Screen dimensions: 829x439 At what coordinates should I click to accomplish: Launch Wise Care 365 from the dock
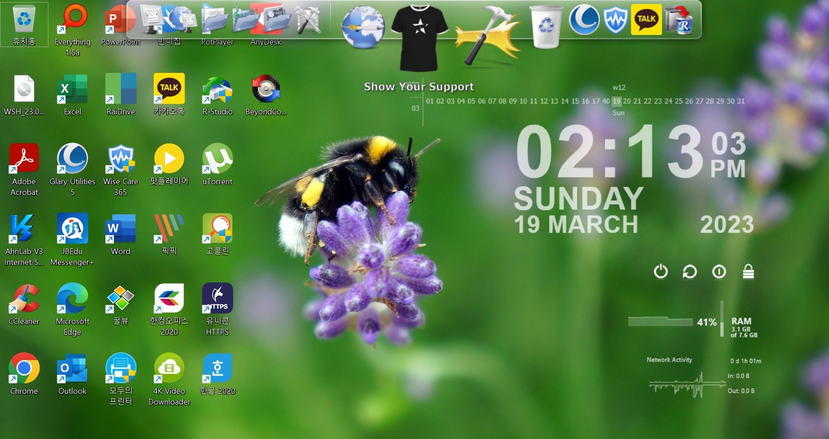click(615, 19)
